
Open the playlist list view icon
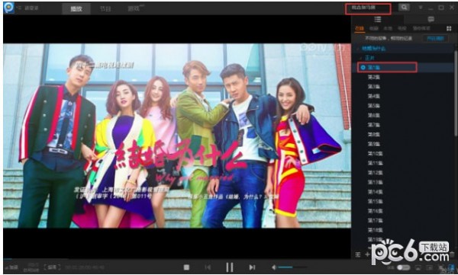(x=378, y=19)
